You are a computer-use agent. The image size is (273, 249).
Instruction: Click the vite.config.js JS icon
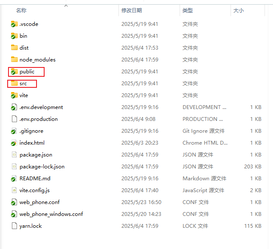click(14, 190)
